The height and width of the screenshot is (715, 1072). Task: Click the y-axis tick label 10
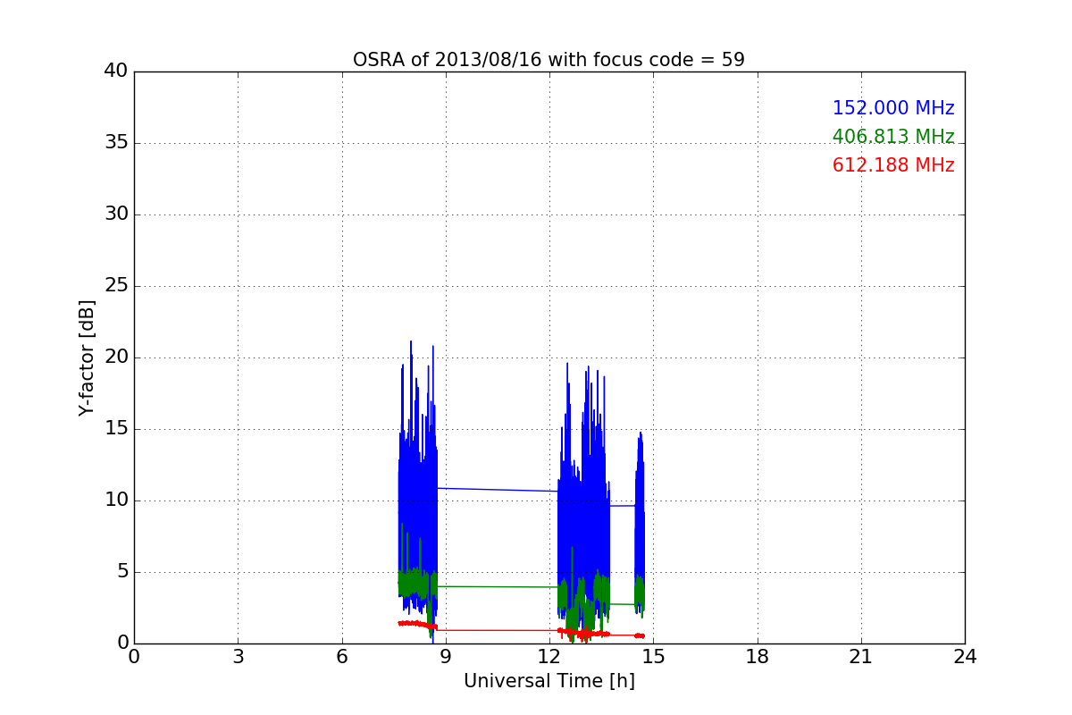pos(116,500)
